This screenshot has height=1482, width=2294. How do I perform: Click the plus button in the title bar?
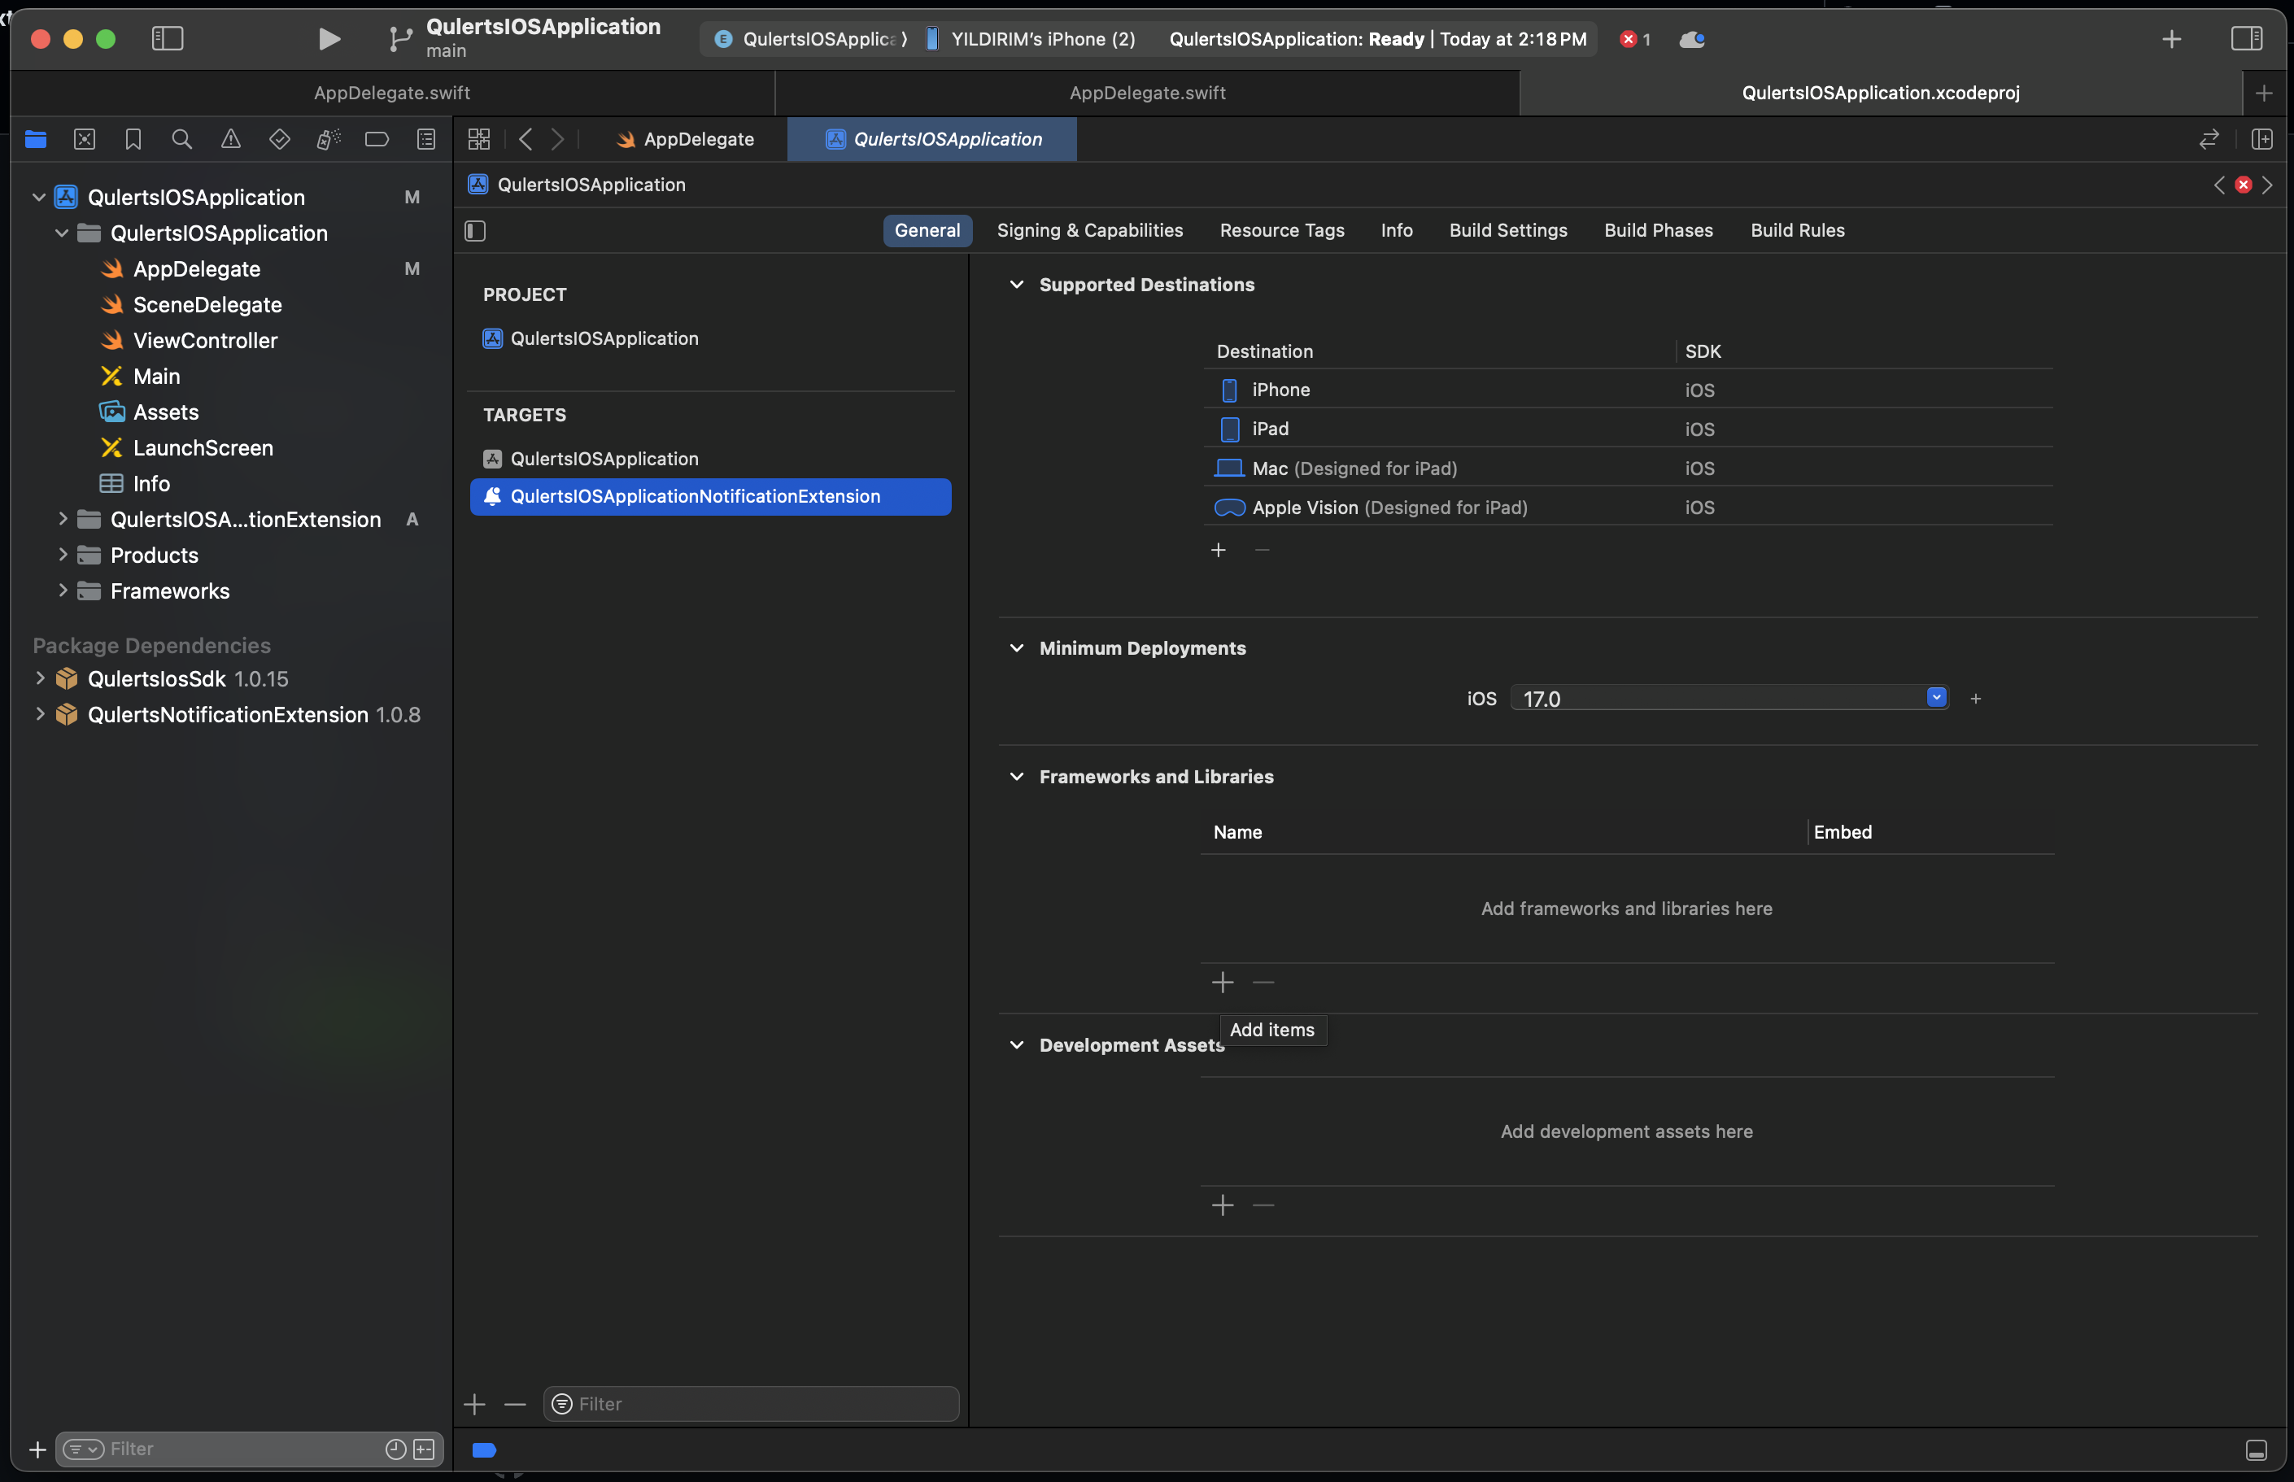2172,40
